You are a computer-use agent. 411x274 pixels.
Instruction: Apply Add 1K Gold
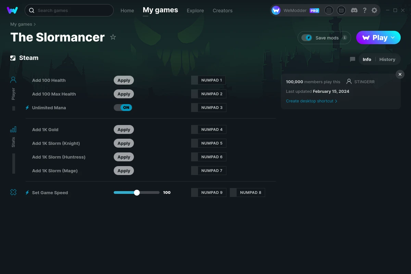[124, 129]
